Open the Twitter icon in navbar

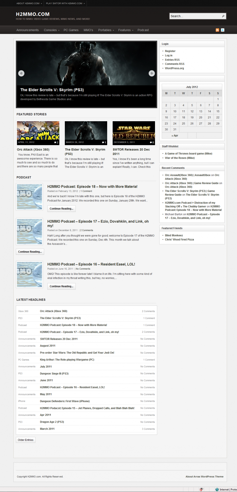click(223, 30)
